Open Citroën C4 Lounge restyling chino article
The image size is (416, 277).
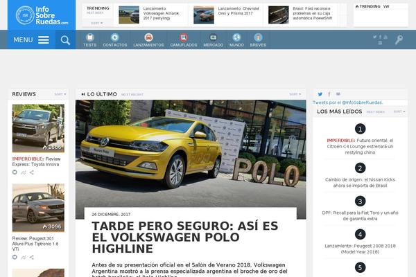coord(360,146)
